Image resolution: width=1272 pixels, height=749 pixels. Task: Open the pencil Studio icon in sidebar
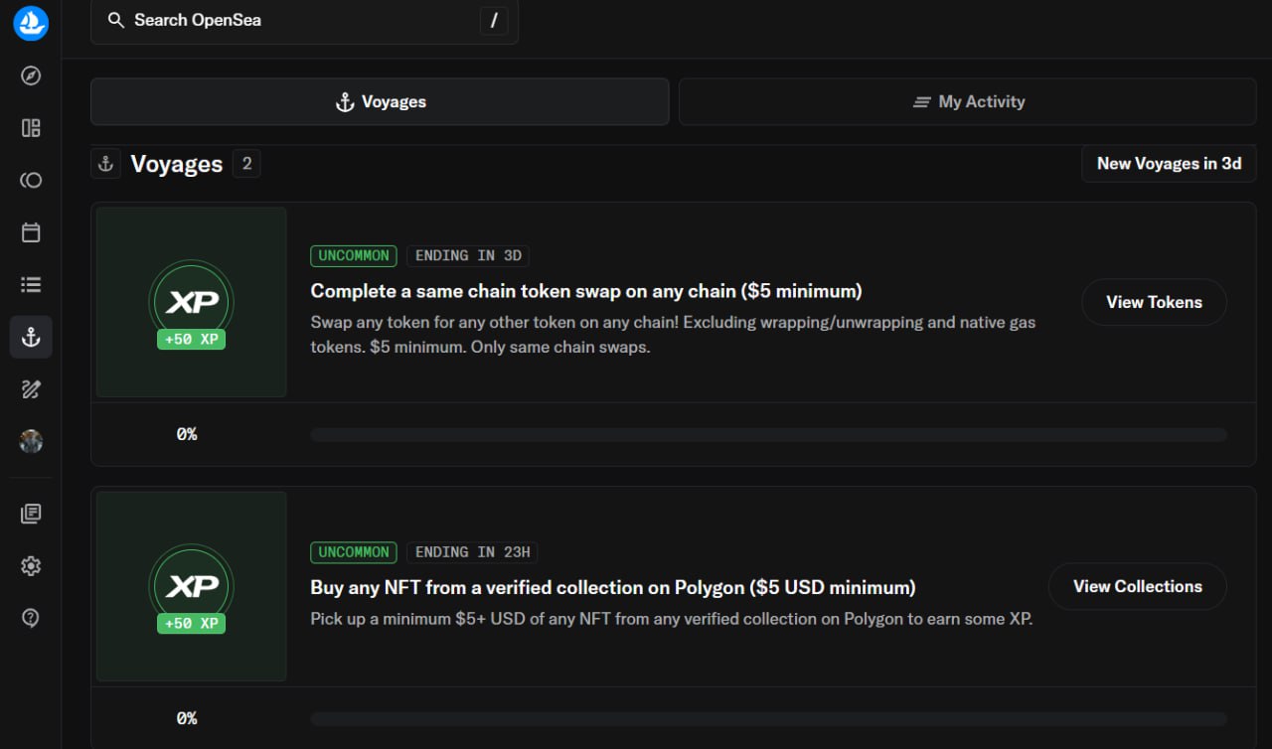[x=31, y=389]
